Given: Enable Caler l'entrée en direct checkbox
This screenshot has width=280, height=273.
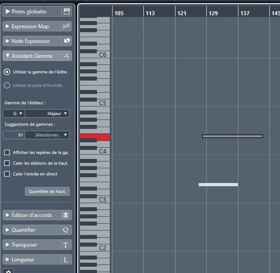Looking at the screenshot, I should pyautogui.click(x=7, y=174).
